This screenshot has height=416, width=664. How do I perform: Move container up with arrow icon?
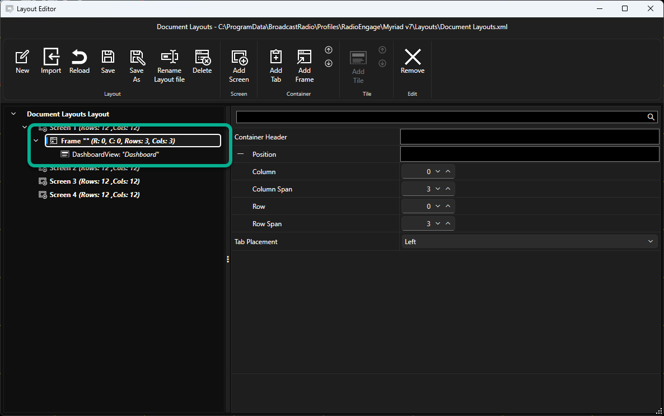click(x=329, y=50)
